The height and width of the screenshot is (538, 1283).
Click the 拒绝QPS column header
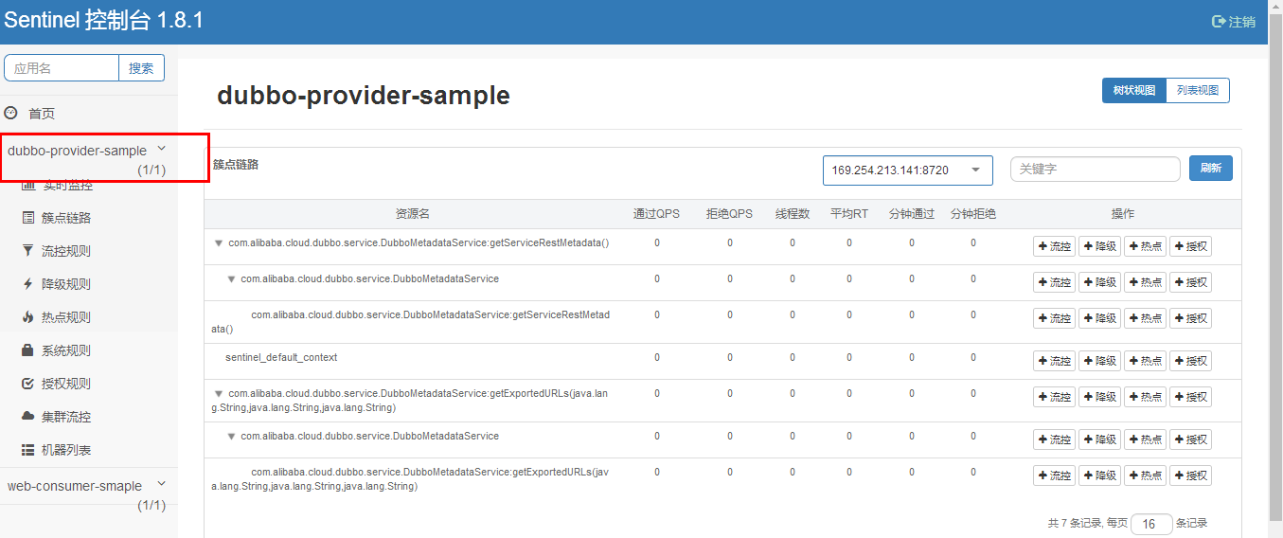(729, 214)
